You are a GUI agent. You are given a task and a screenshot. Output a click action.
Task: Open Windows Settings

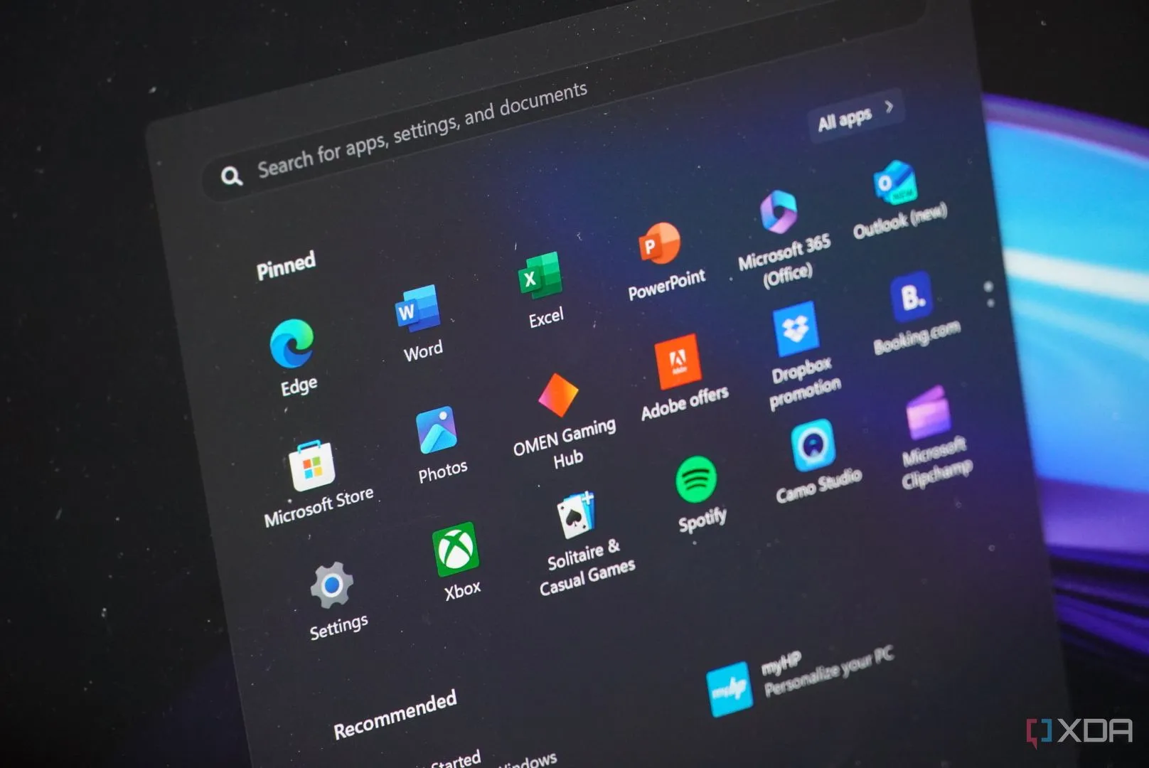(x=333, y=585)
